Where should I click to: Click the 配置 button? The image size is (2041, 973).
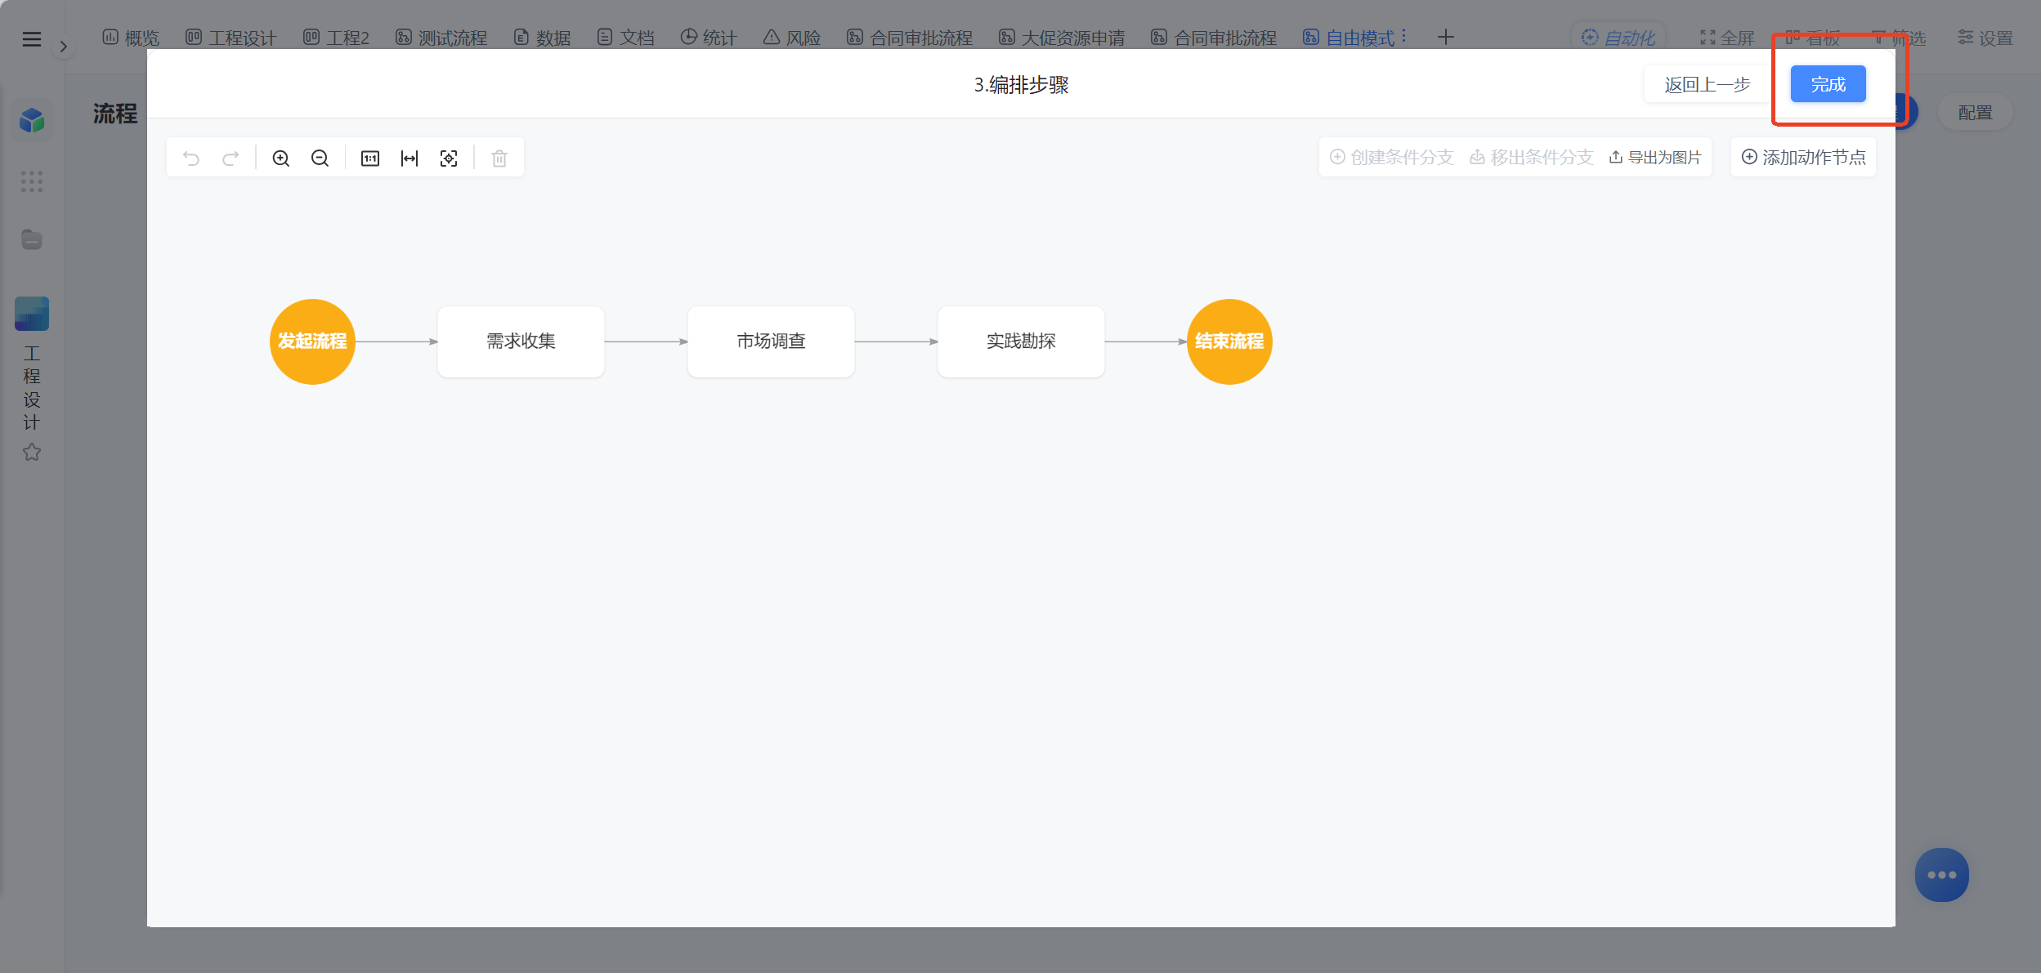click(1975, 113)
